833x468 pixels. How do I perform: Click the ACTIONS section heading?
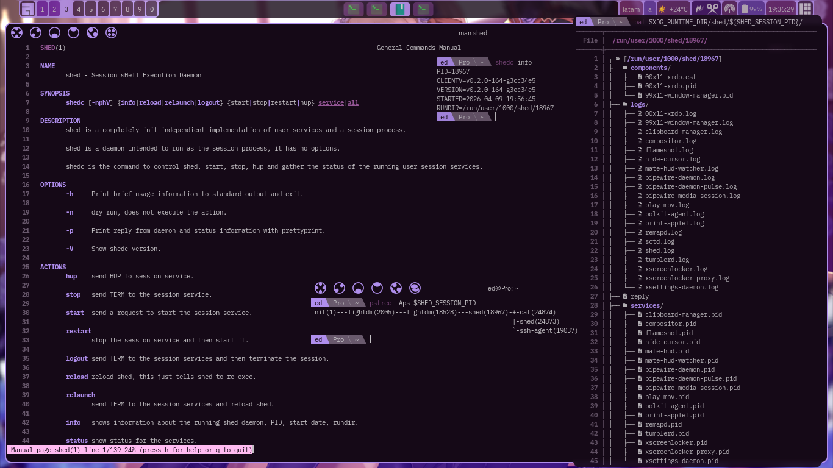pyautogui.click(x=53, y=267)
